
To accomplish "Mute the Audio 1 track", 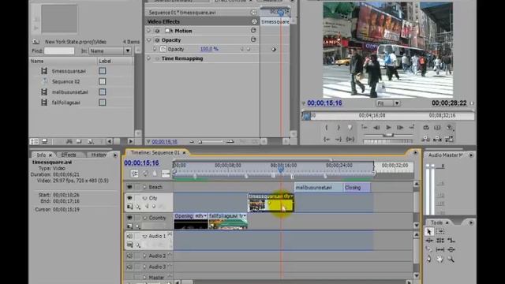I will coord(129,236).
